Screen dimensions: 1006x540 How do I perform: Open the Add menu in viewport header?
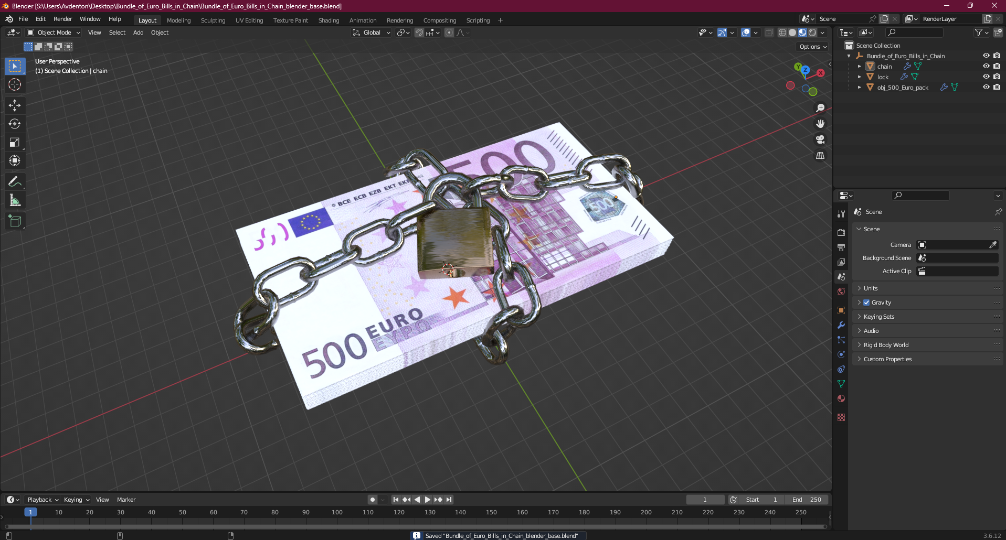pyautogui.click(x=138, y=33)
